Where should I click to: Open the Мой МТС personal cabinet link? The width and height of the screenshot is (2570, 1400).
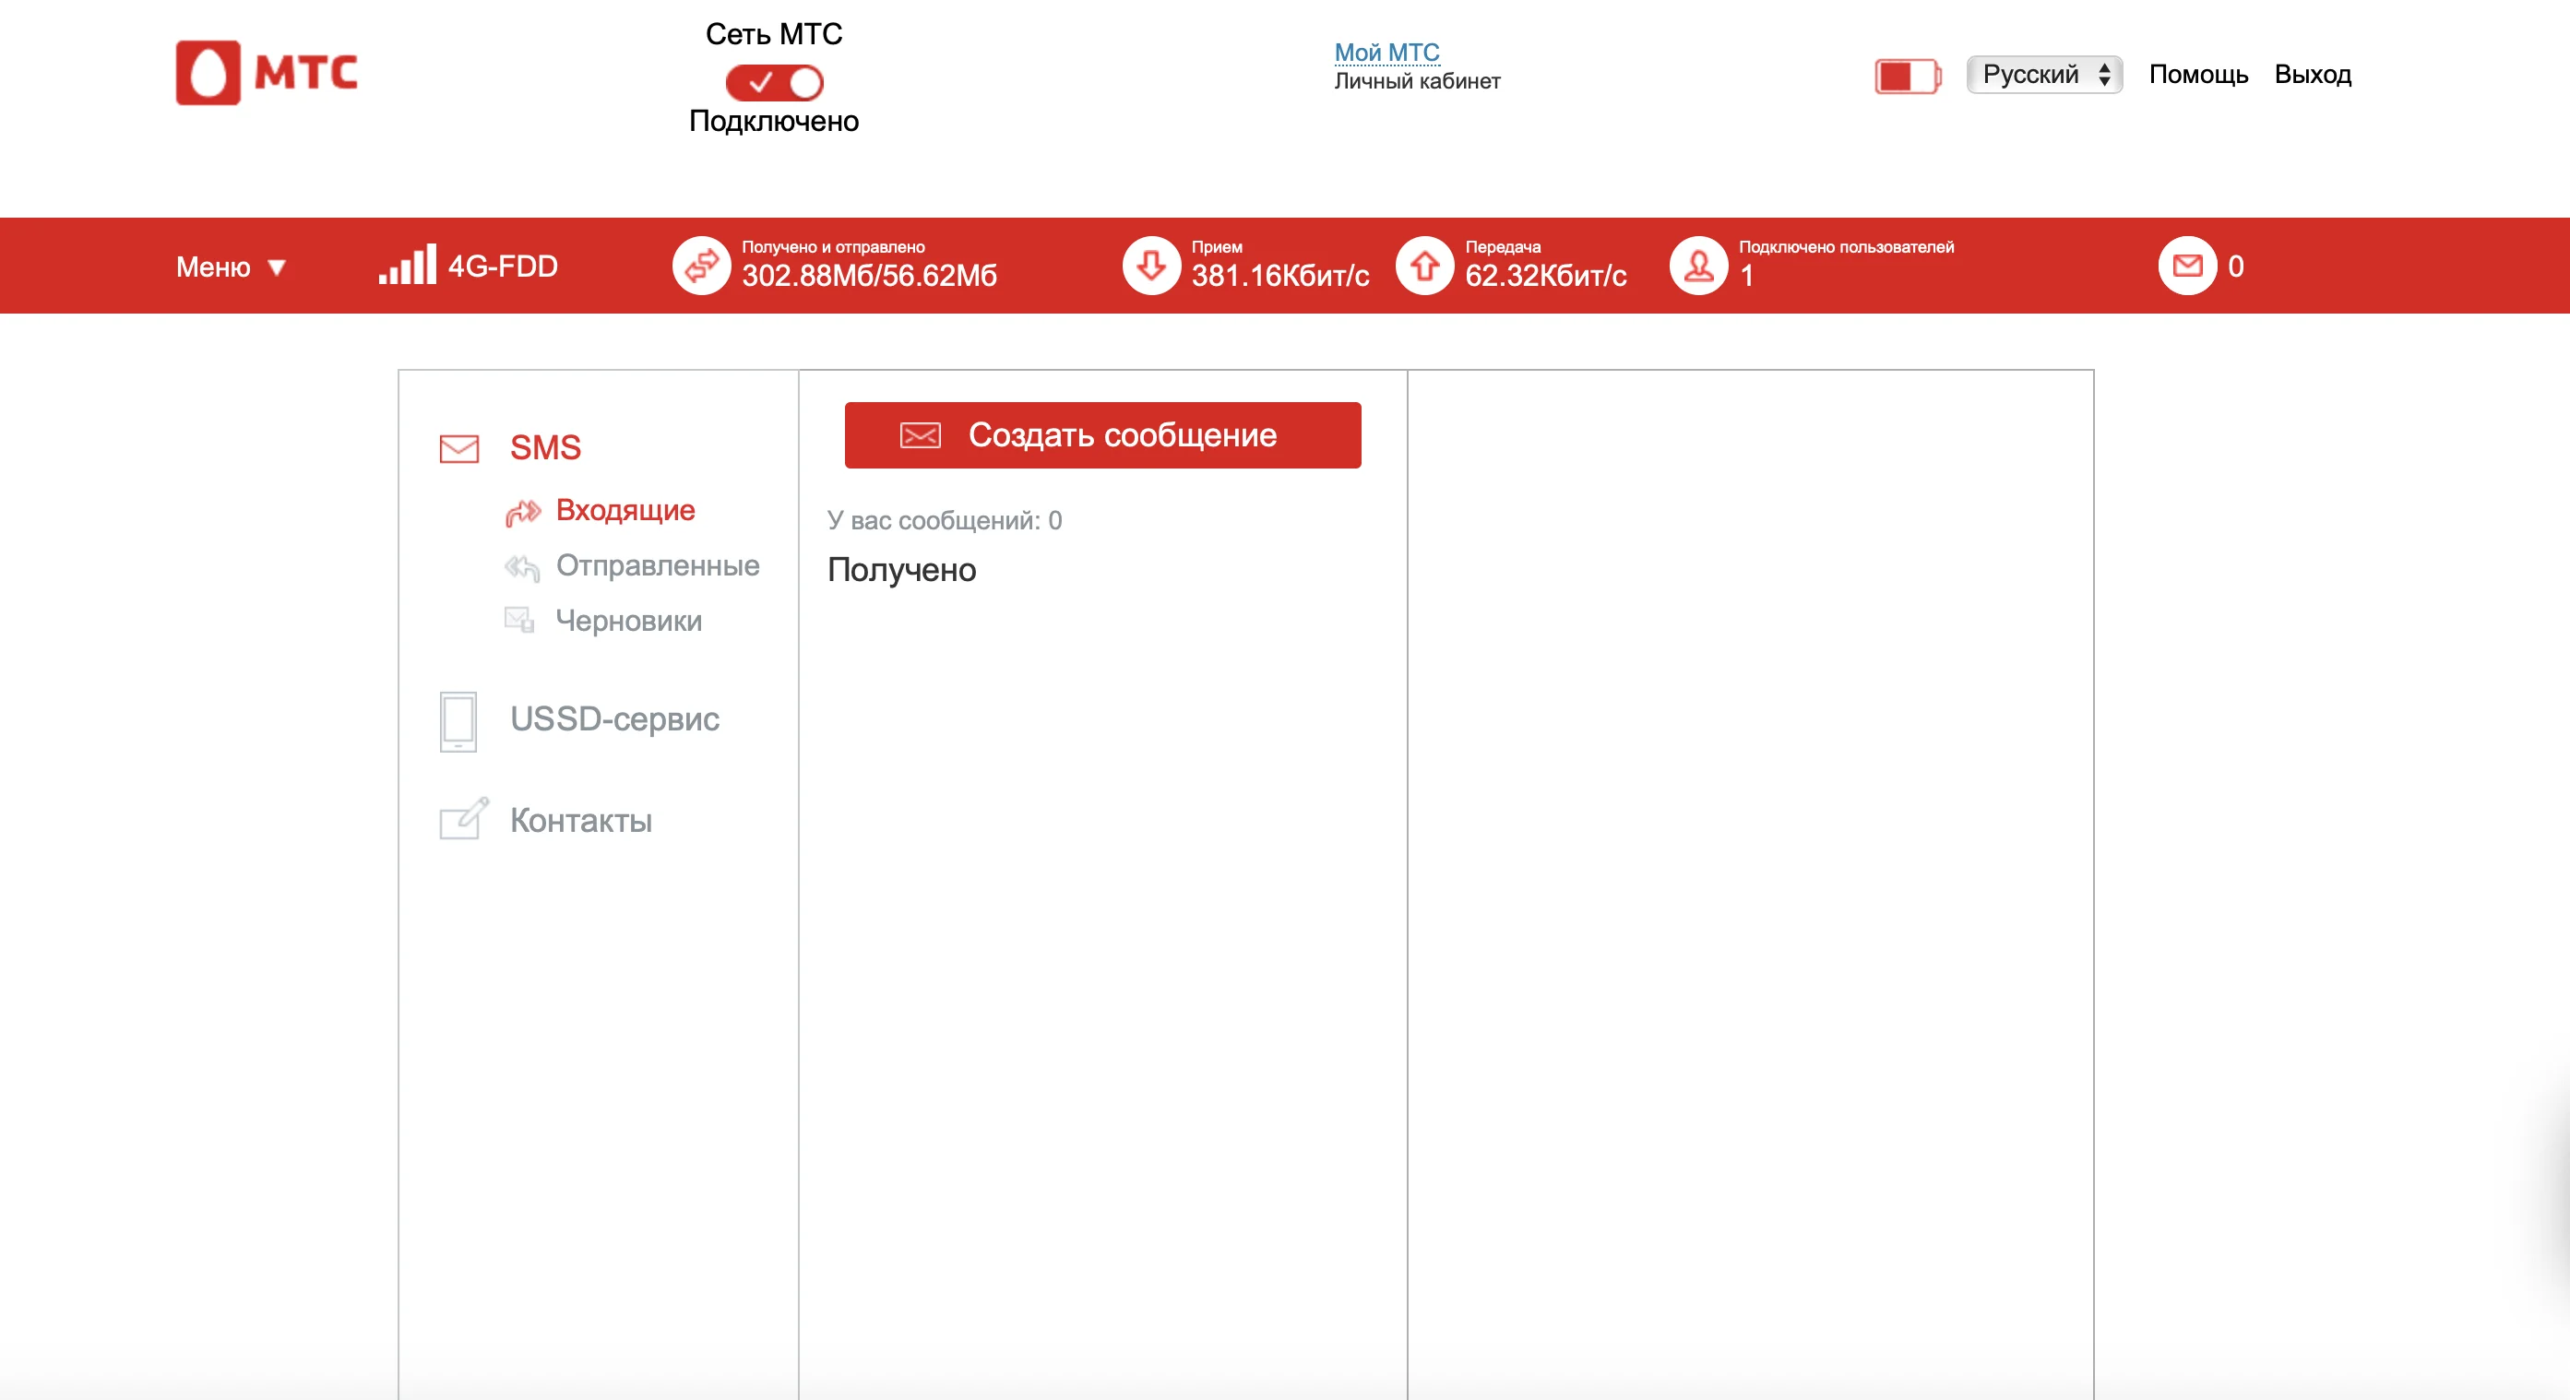tap(1386, 52)
